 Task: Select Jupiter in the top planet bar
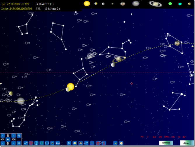(x=135, y=4)
